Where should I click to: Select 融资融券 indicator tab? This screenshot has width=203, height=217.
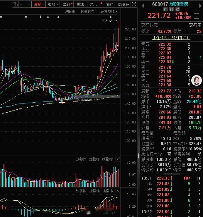pyautogui.click(x=87, y=11)
